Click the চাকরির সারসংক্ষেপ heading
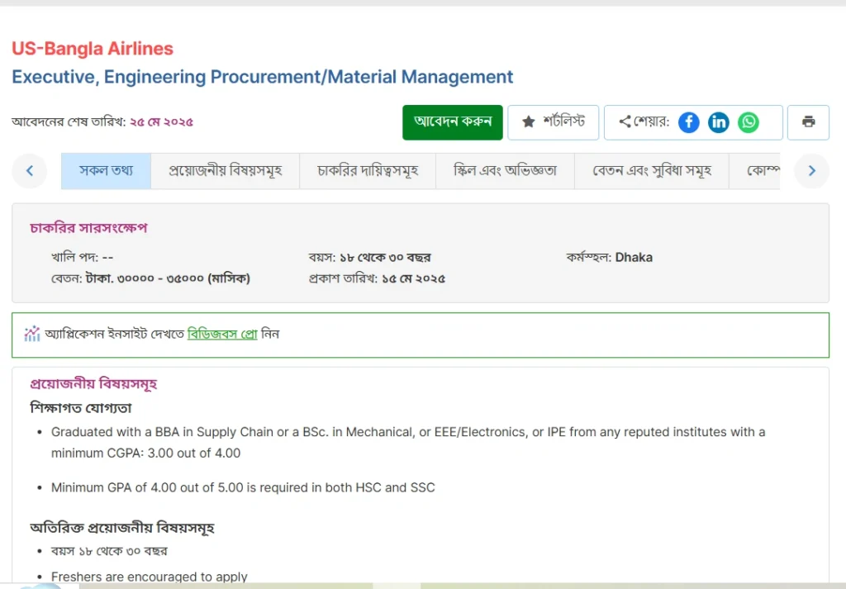The image size is (846, 589). pos(88,228)
